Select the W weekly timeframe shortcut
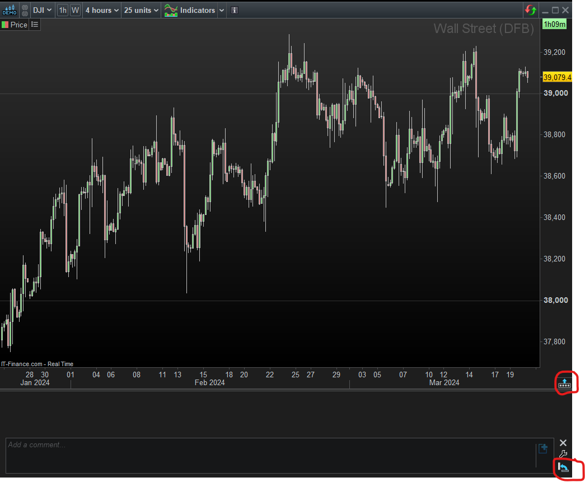 point(76,10)
